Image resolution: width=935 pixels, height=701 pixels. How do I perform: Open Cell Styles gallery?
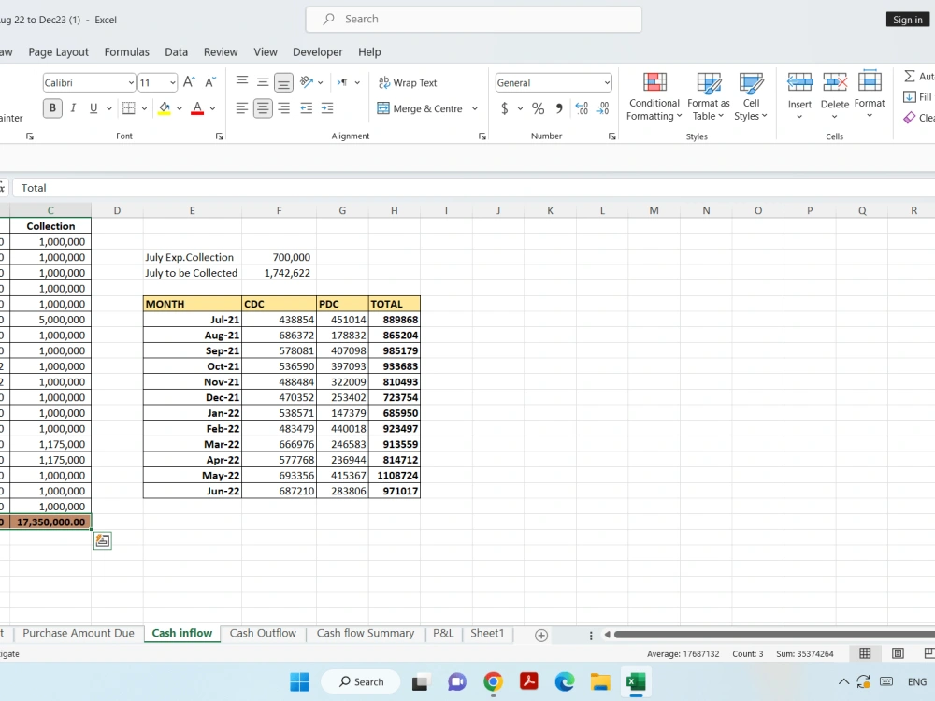pos(751,96)
